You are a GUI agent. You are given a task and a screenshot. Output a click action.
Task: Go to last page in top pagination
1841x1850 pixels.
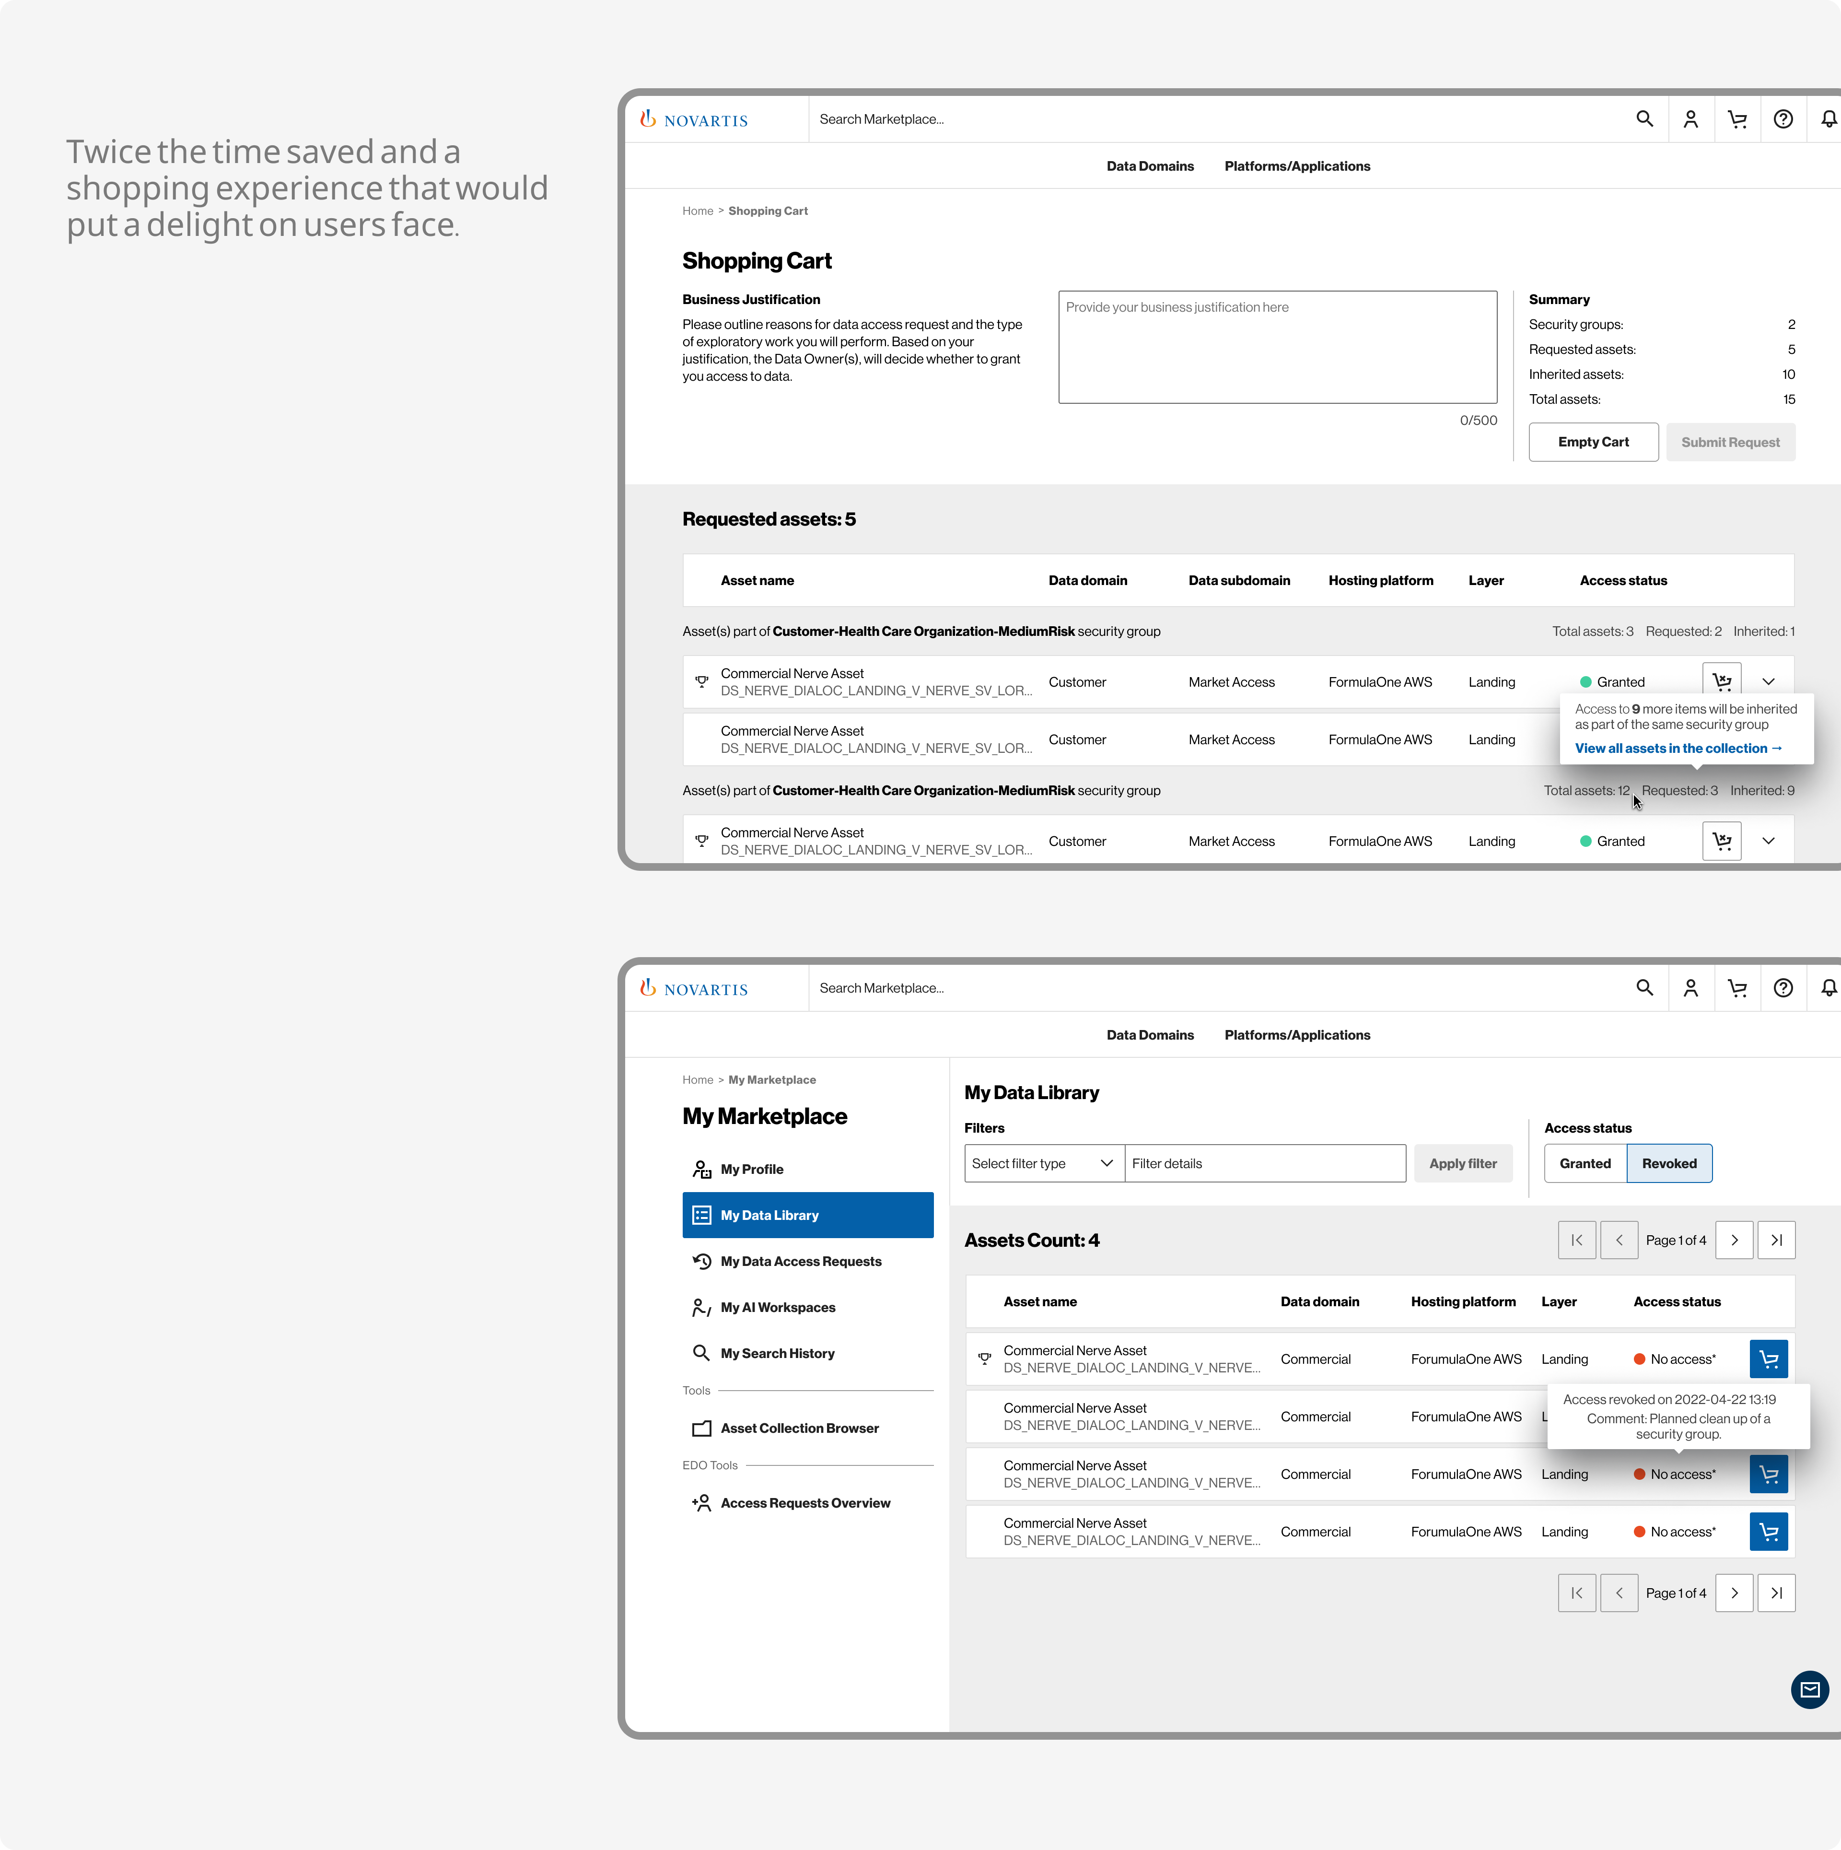click(1776, 1240)
